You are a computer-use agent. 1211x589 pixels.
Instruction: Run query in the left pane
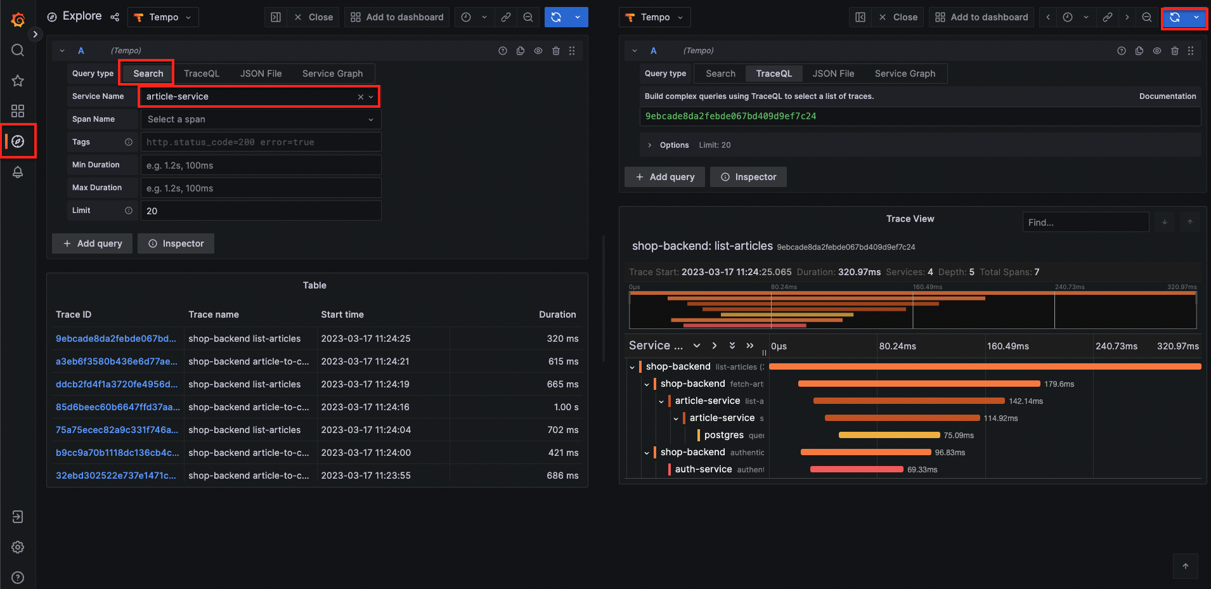(x=556, y=17)
